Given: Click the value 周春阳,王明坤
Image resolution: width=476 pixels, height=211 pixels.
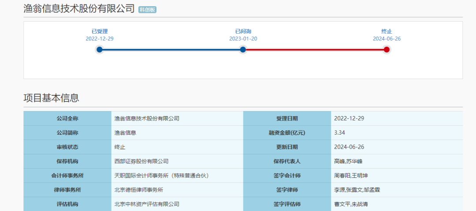Looking at the screenshot, I should [351, 176].
